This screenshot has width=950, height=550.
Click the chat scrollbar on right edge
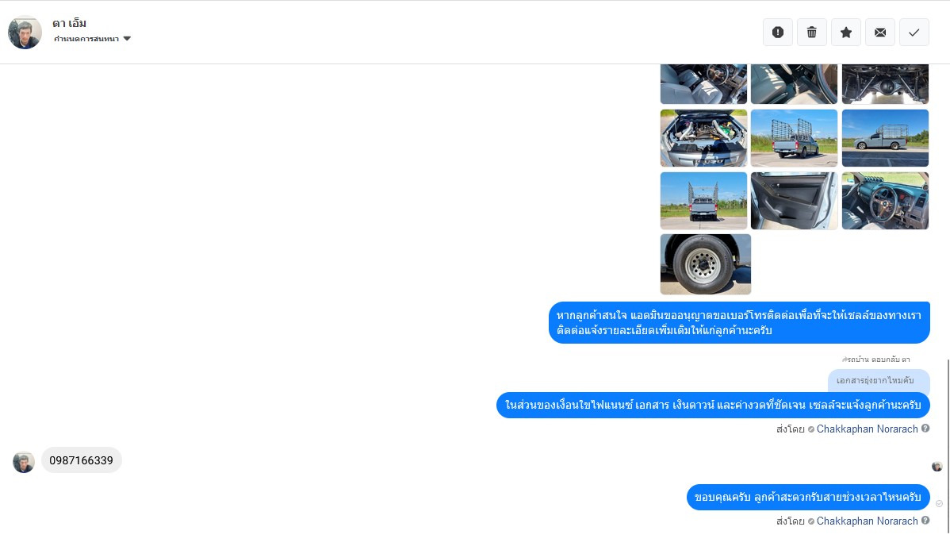(948, 446)
